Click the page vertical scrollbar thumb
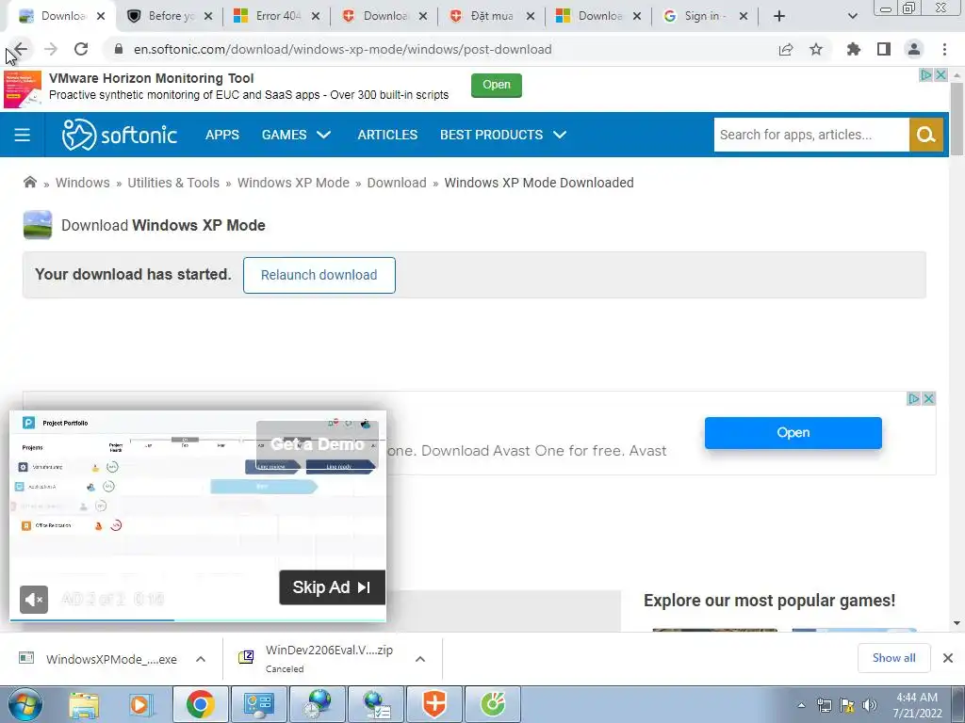 [957, 118]
